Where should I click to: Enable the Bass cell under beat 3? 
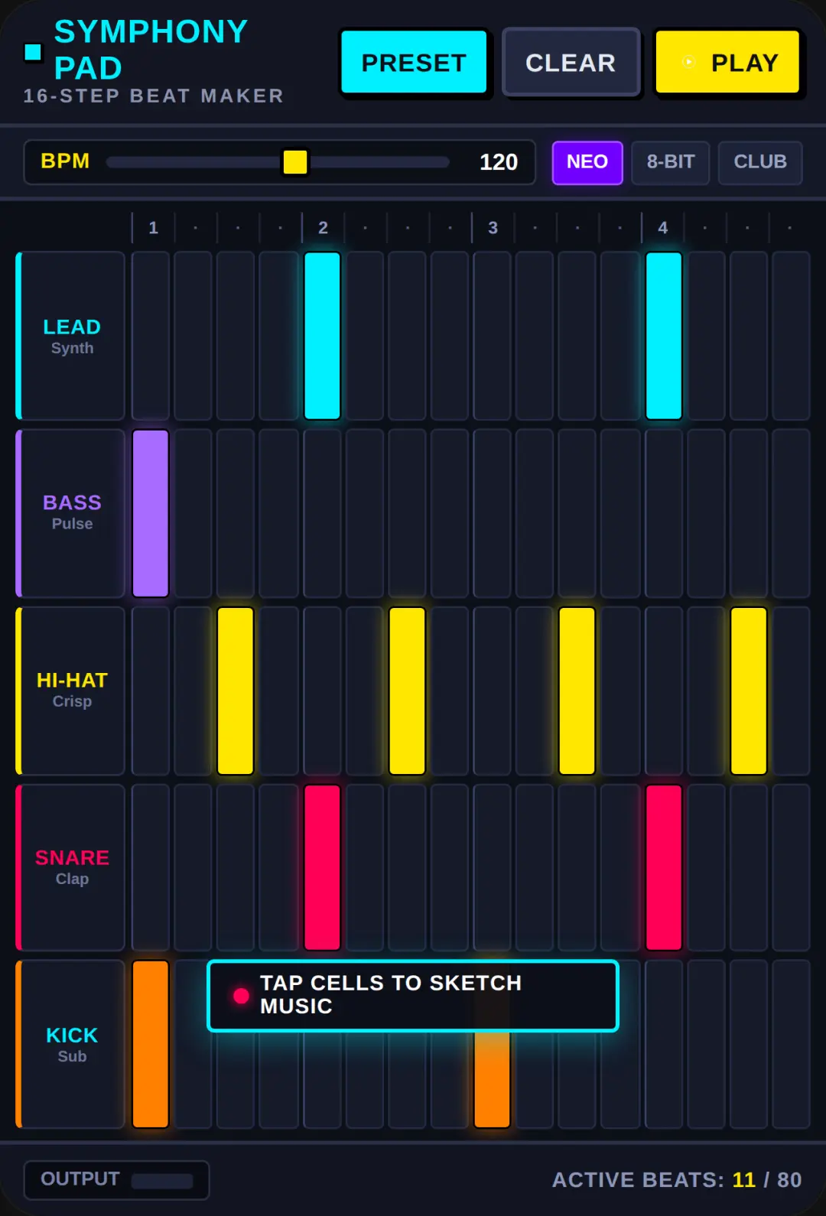493,513
